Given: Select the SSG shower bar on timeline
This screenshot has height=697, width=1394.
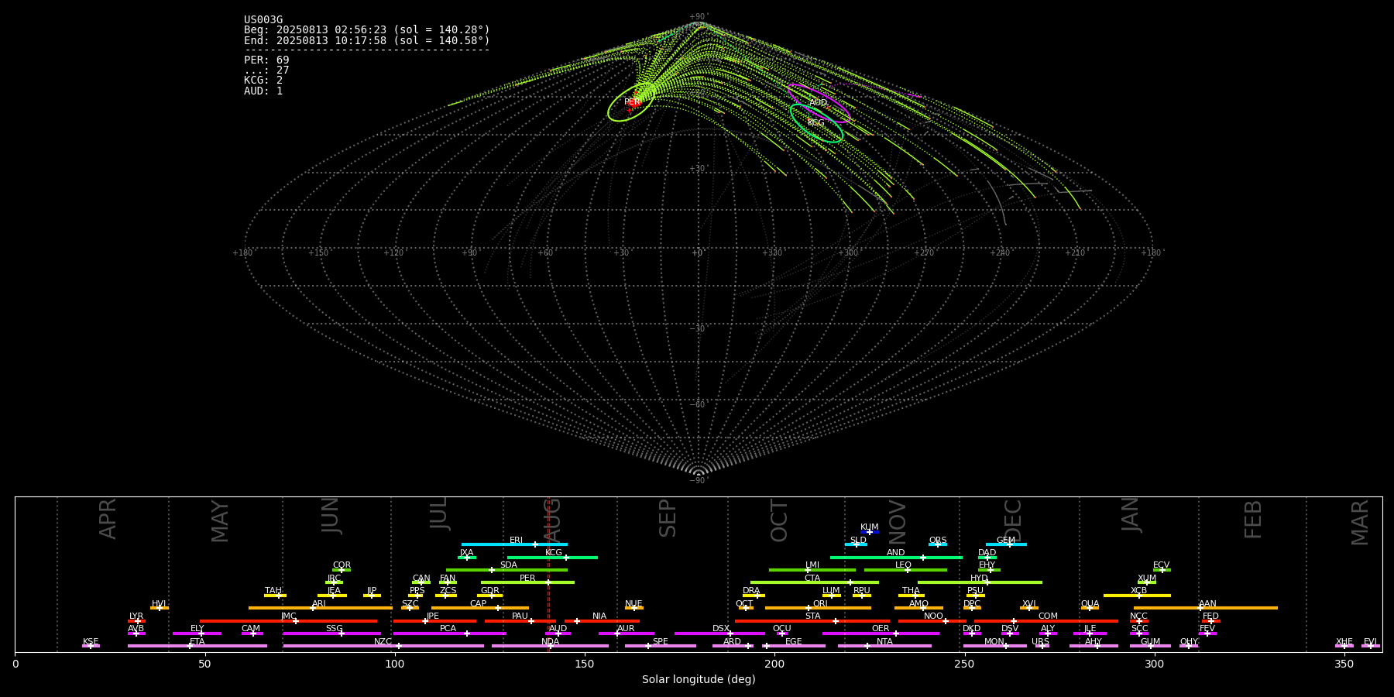Looking at the screenshot, I should pyautogui.click(x=332, y=633).
